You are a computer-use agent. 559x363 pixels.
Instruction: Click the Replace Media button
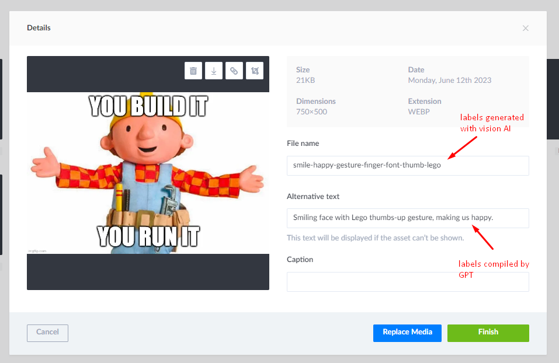coord(407,333)
